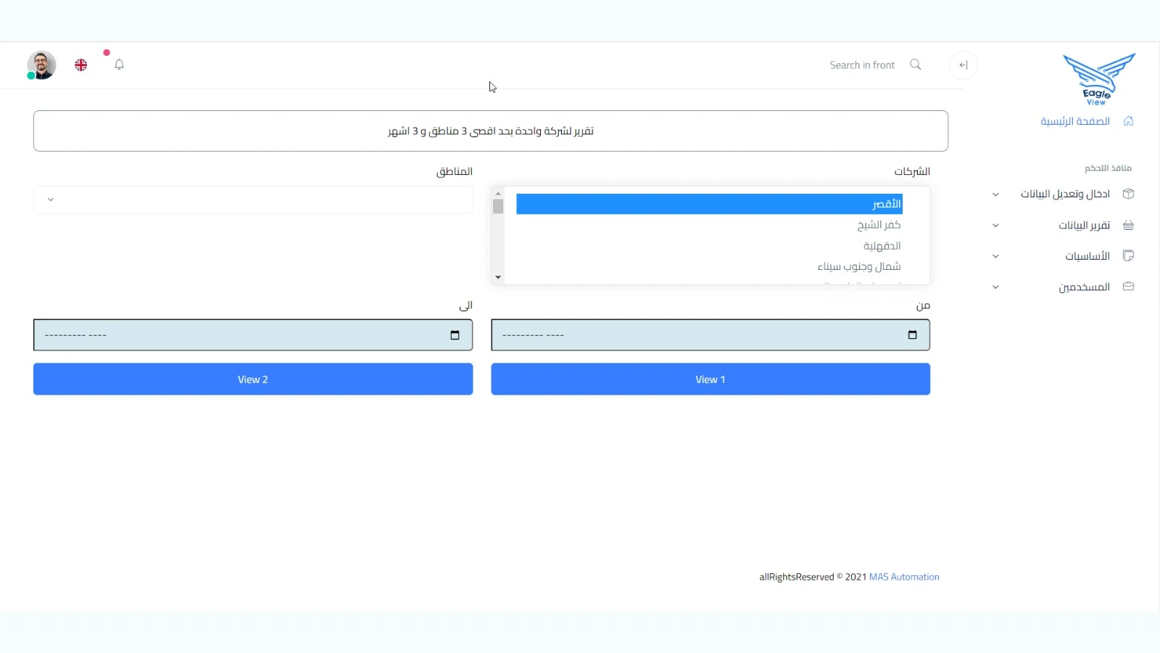Expand the الأساسيات chevron
The width and height of the screenshot is (1160, 653).
[995, 256]
